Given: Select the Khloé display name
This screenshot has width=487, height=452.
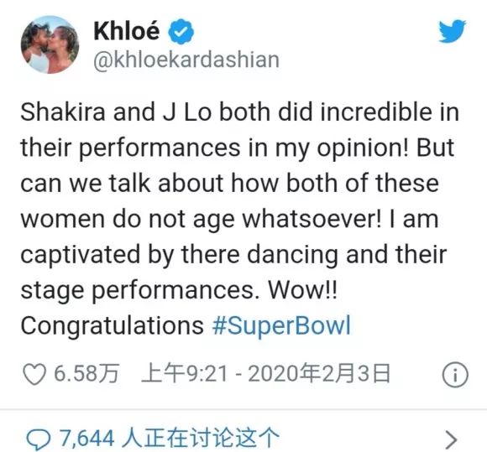Looking at the screenshot, I should click(127, 31).
